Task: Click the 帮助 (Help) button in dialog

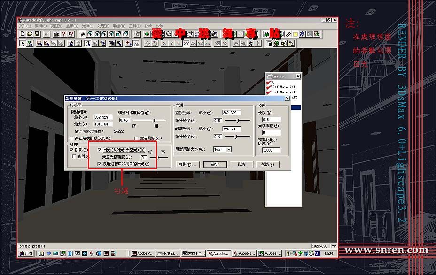Action: (x=267, y=164)
